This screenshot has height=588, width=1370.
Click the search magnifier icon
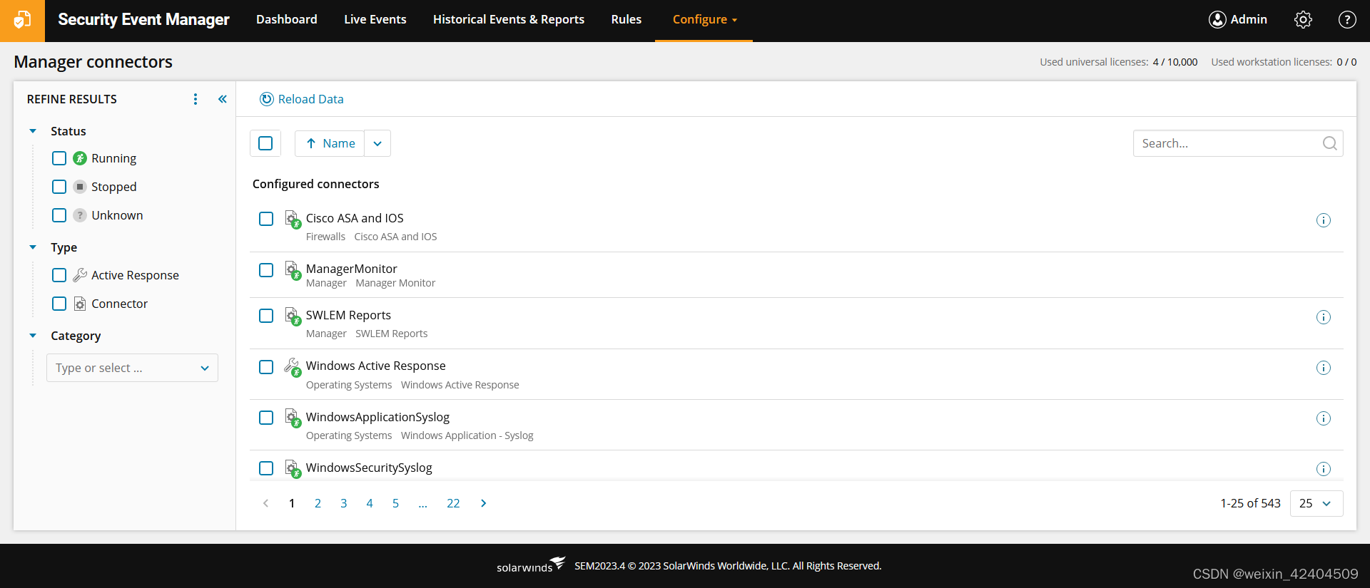(x=1329, y=143)
